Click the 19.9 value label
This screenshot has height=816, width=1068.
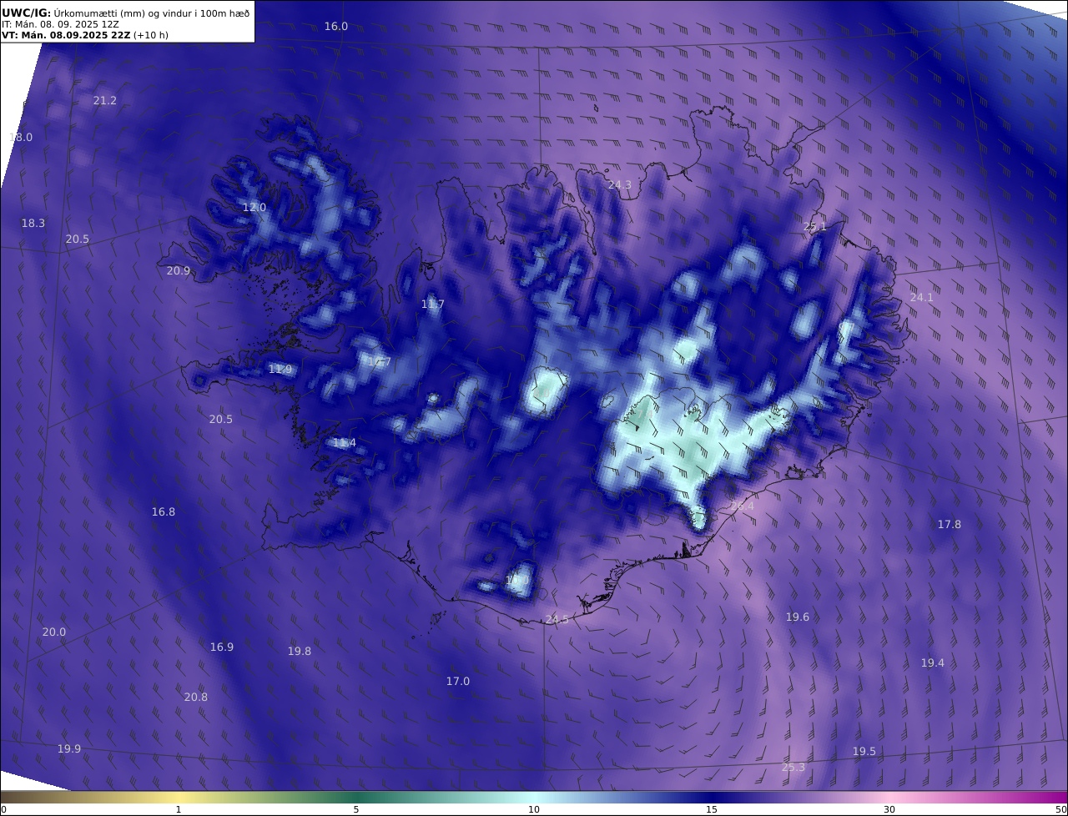[x=69, y=749]
